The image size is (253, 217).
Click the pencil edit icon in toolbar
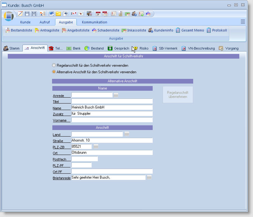pyautogui.click(x=20, y=14)
